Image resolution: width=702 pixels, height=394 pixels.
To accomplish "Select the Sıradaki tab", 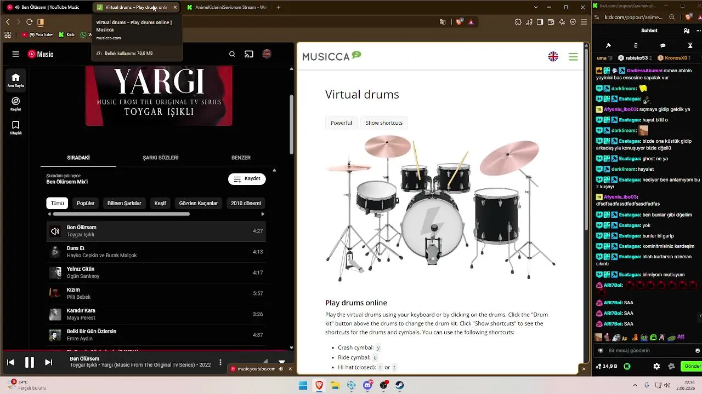I will 78,158.
